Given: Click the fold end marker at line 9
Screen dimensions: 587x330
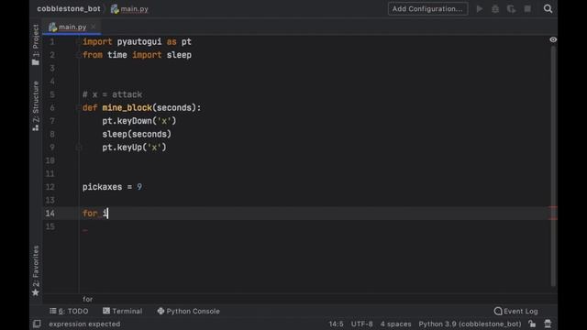Looking at the screenshot, I should click(x=79, y=148).
